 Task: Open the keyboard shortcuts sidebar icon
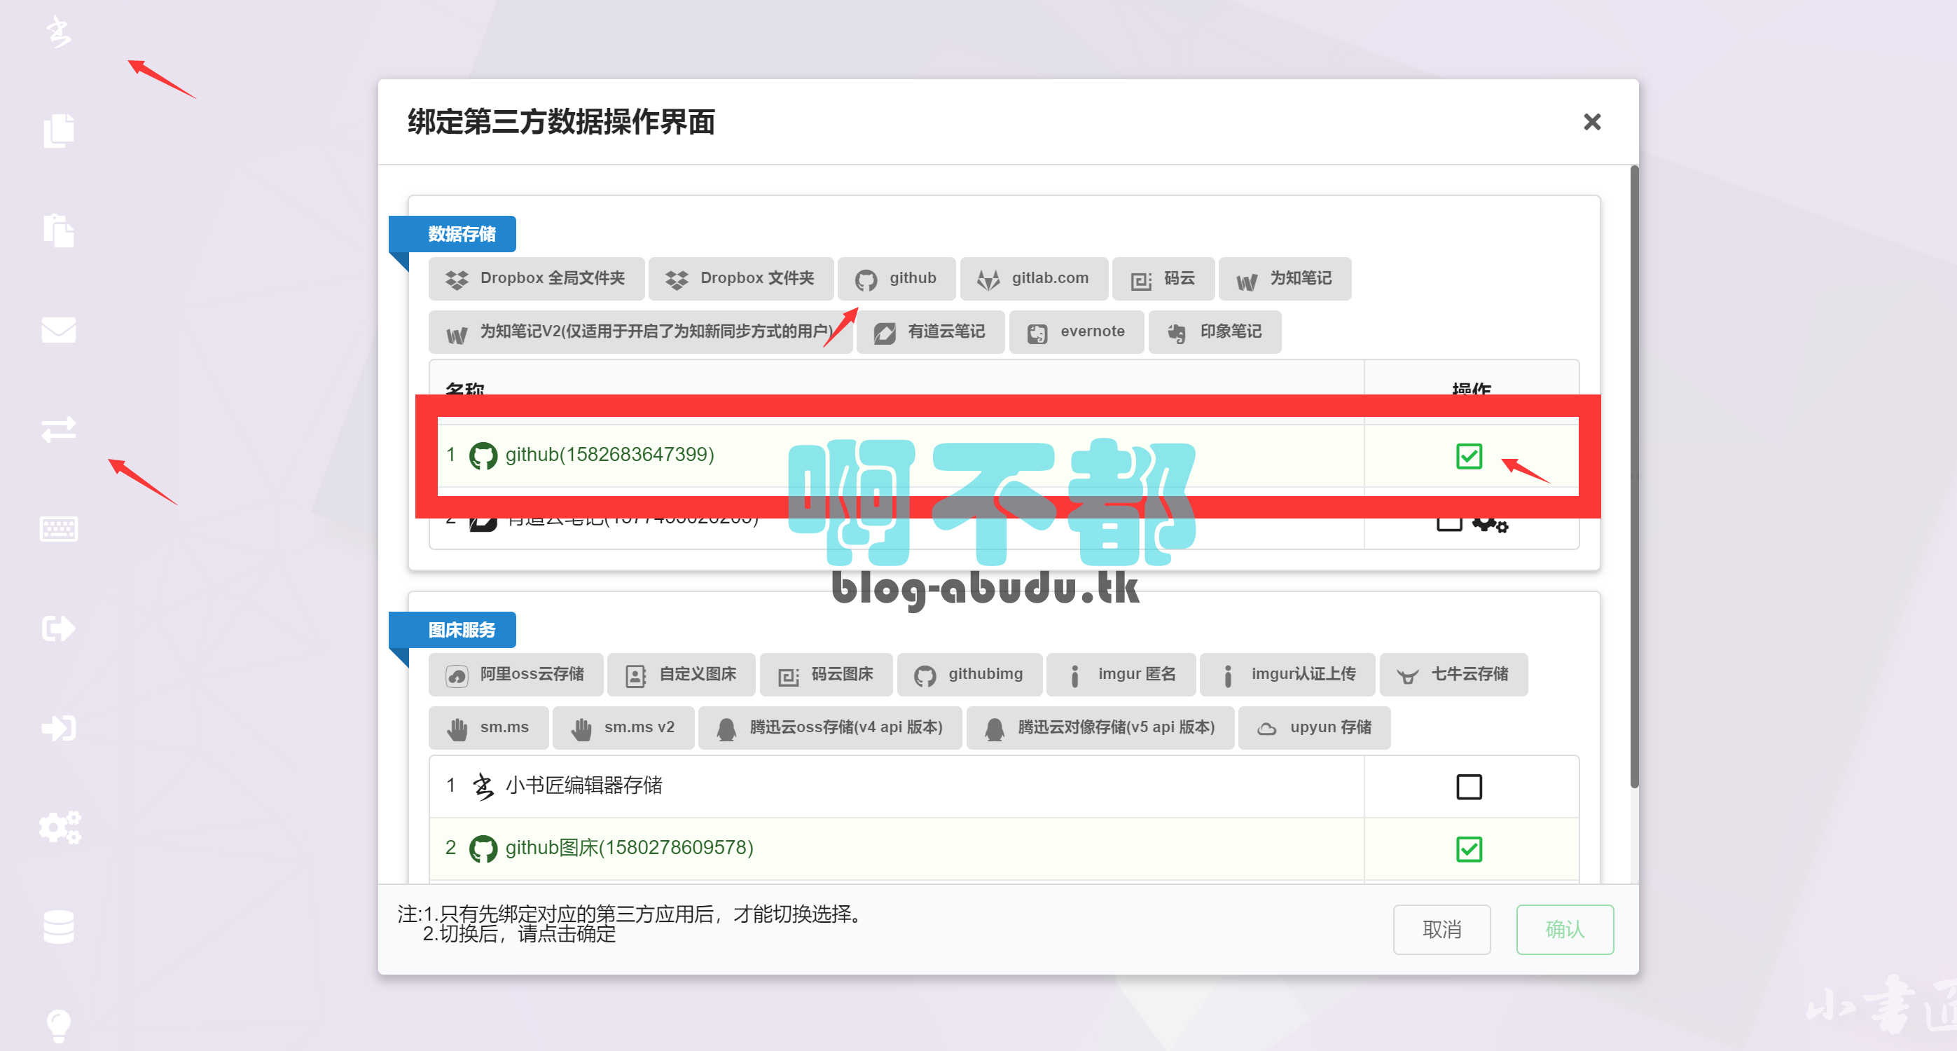point(59,529)
